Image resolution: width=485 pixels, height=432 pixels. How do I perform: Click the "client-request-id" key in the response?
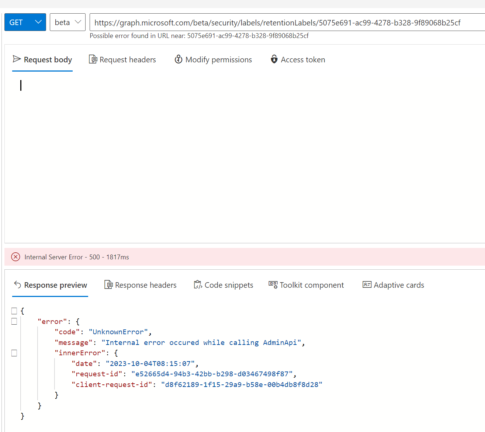pyautogui.click(x=112, y=385)
